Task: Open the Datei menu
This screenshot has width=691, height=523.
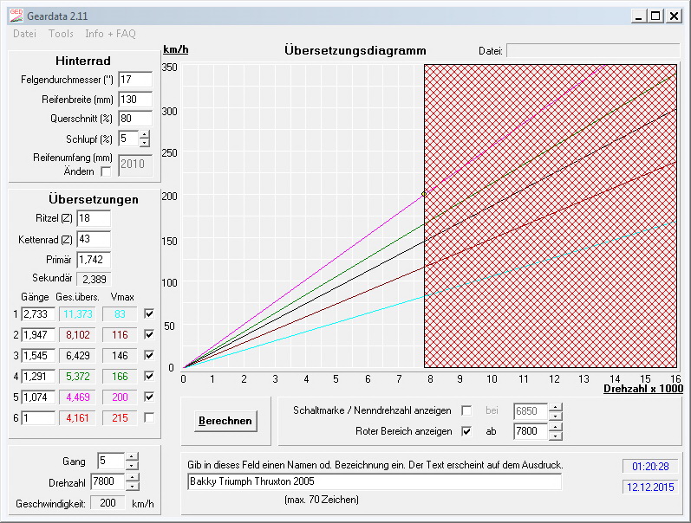Action: coord(24,34)
